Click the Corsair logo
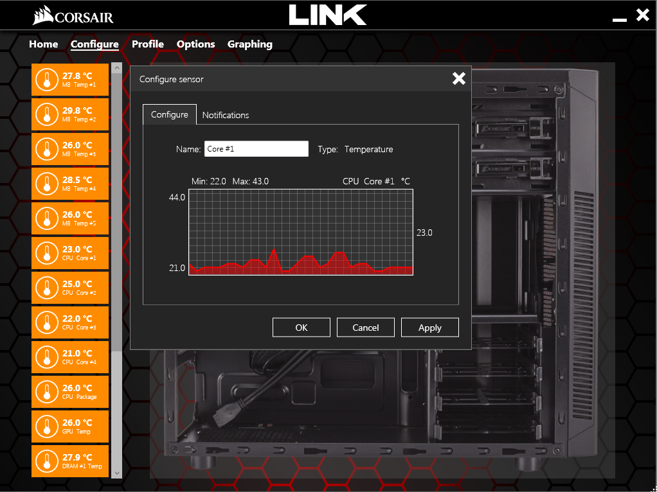657x492 pixels. click(x=73, y=15)
